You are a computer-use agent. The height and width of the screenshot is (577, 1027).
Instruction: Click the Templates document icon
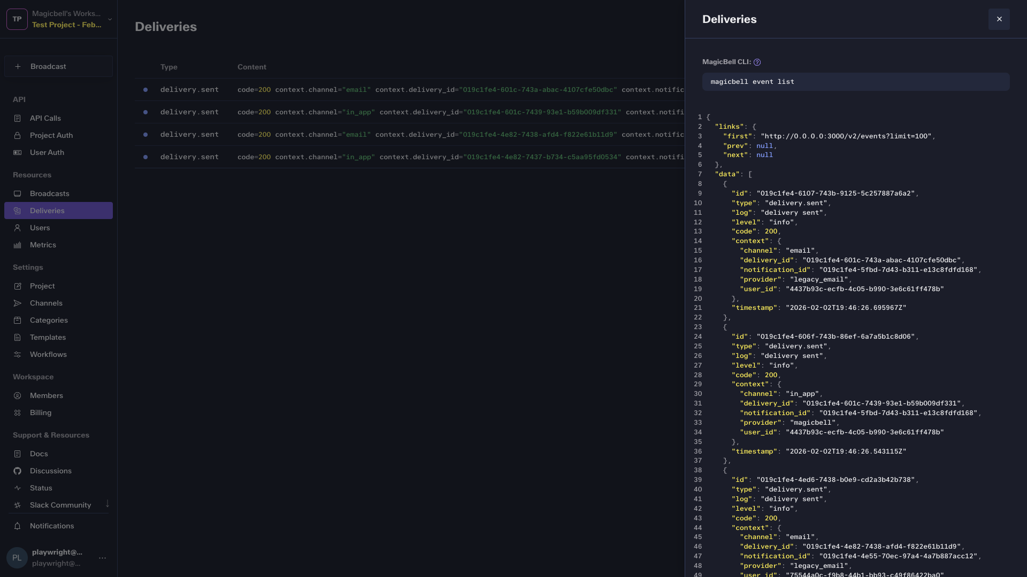tap(18, 337)
